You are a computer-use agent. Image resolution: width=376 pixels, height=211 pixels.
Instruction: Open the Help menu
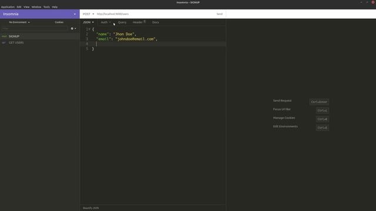coord(55,7)
